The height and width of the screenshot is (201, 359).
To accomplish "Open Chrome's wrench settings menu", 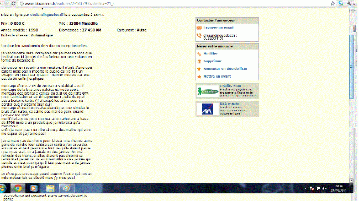I will pyautogui.click(x=350, y=3).
